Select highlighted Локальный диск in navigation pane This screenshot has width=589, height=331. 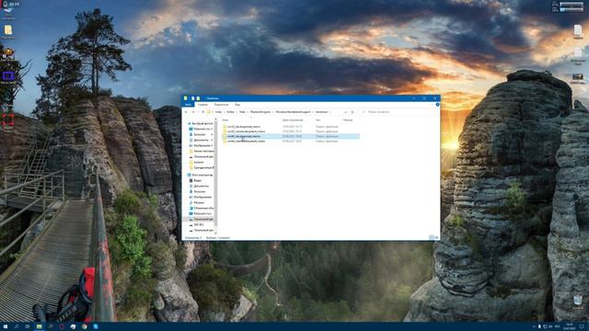(x=199, y=219)
